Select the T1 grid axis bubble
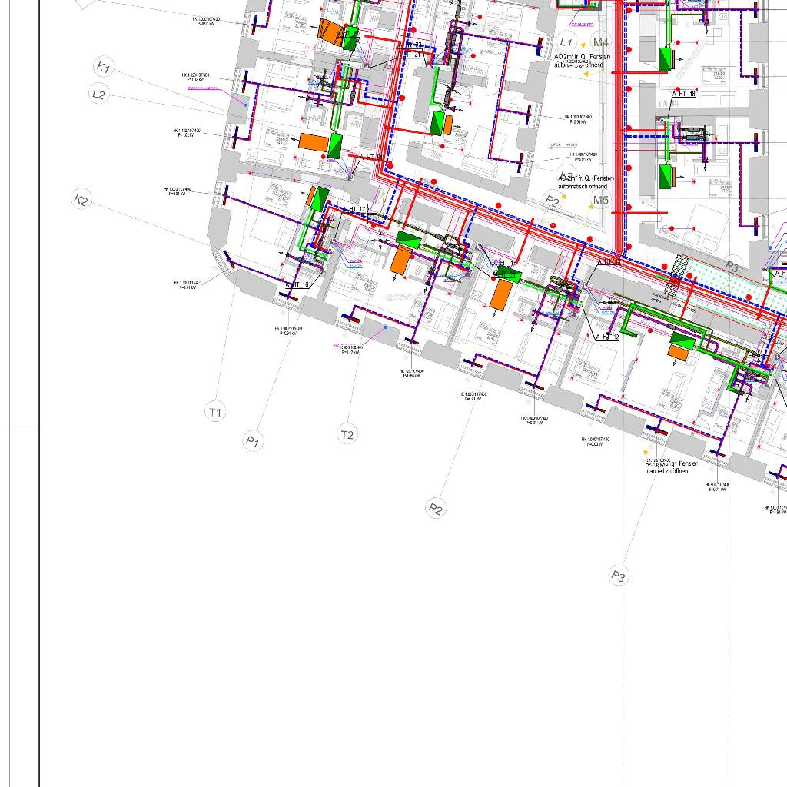This screenshot has width=787, height=787. tap(215, 413)
